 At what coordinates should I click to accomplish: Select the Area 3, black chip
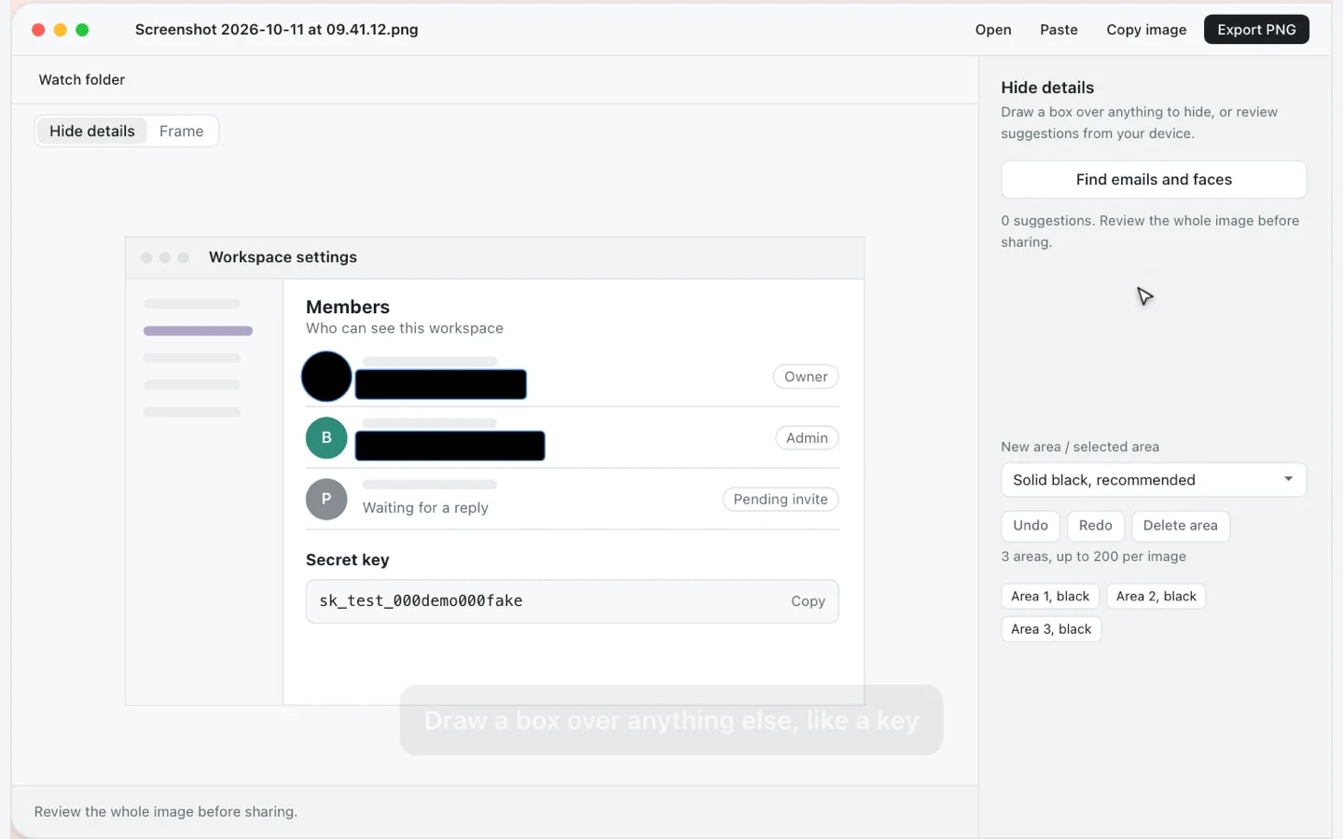pyautogui.click(x=1051, y=629)
